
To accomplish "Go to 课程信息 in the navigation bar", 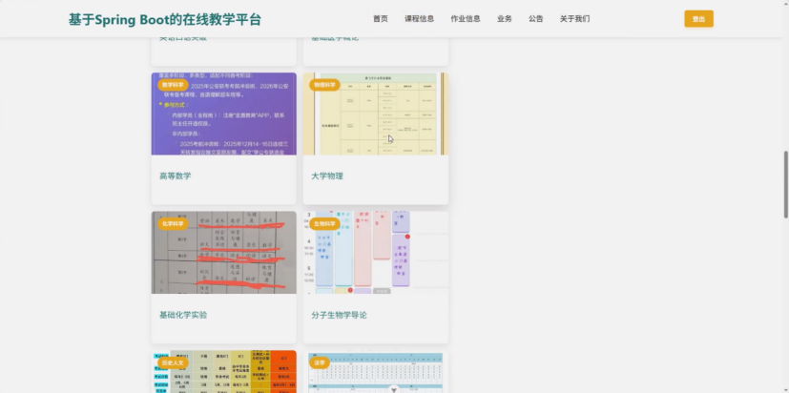I will [419, 19].
